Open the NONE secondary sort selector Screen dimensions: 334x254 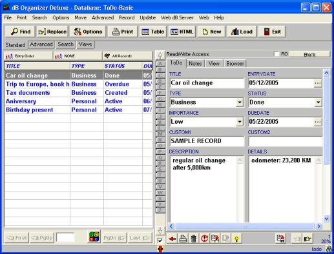(x=78, y=56)
